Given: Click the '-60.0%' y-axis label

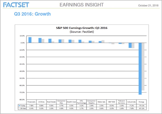Looking at the screenshot, I should coord(22,85).
